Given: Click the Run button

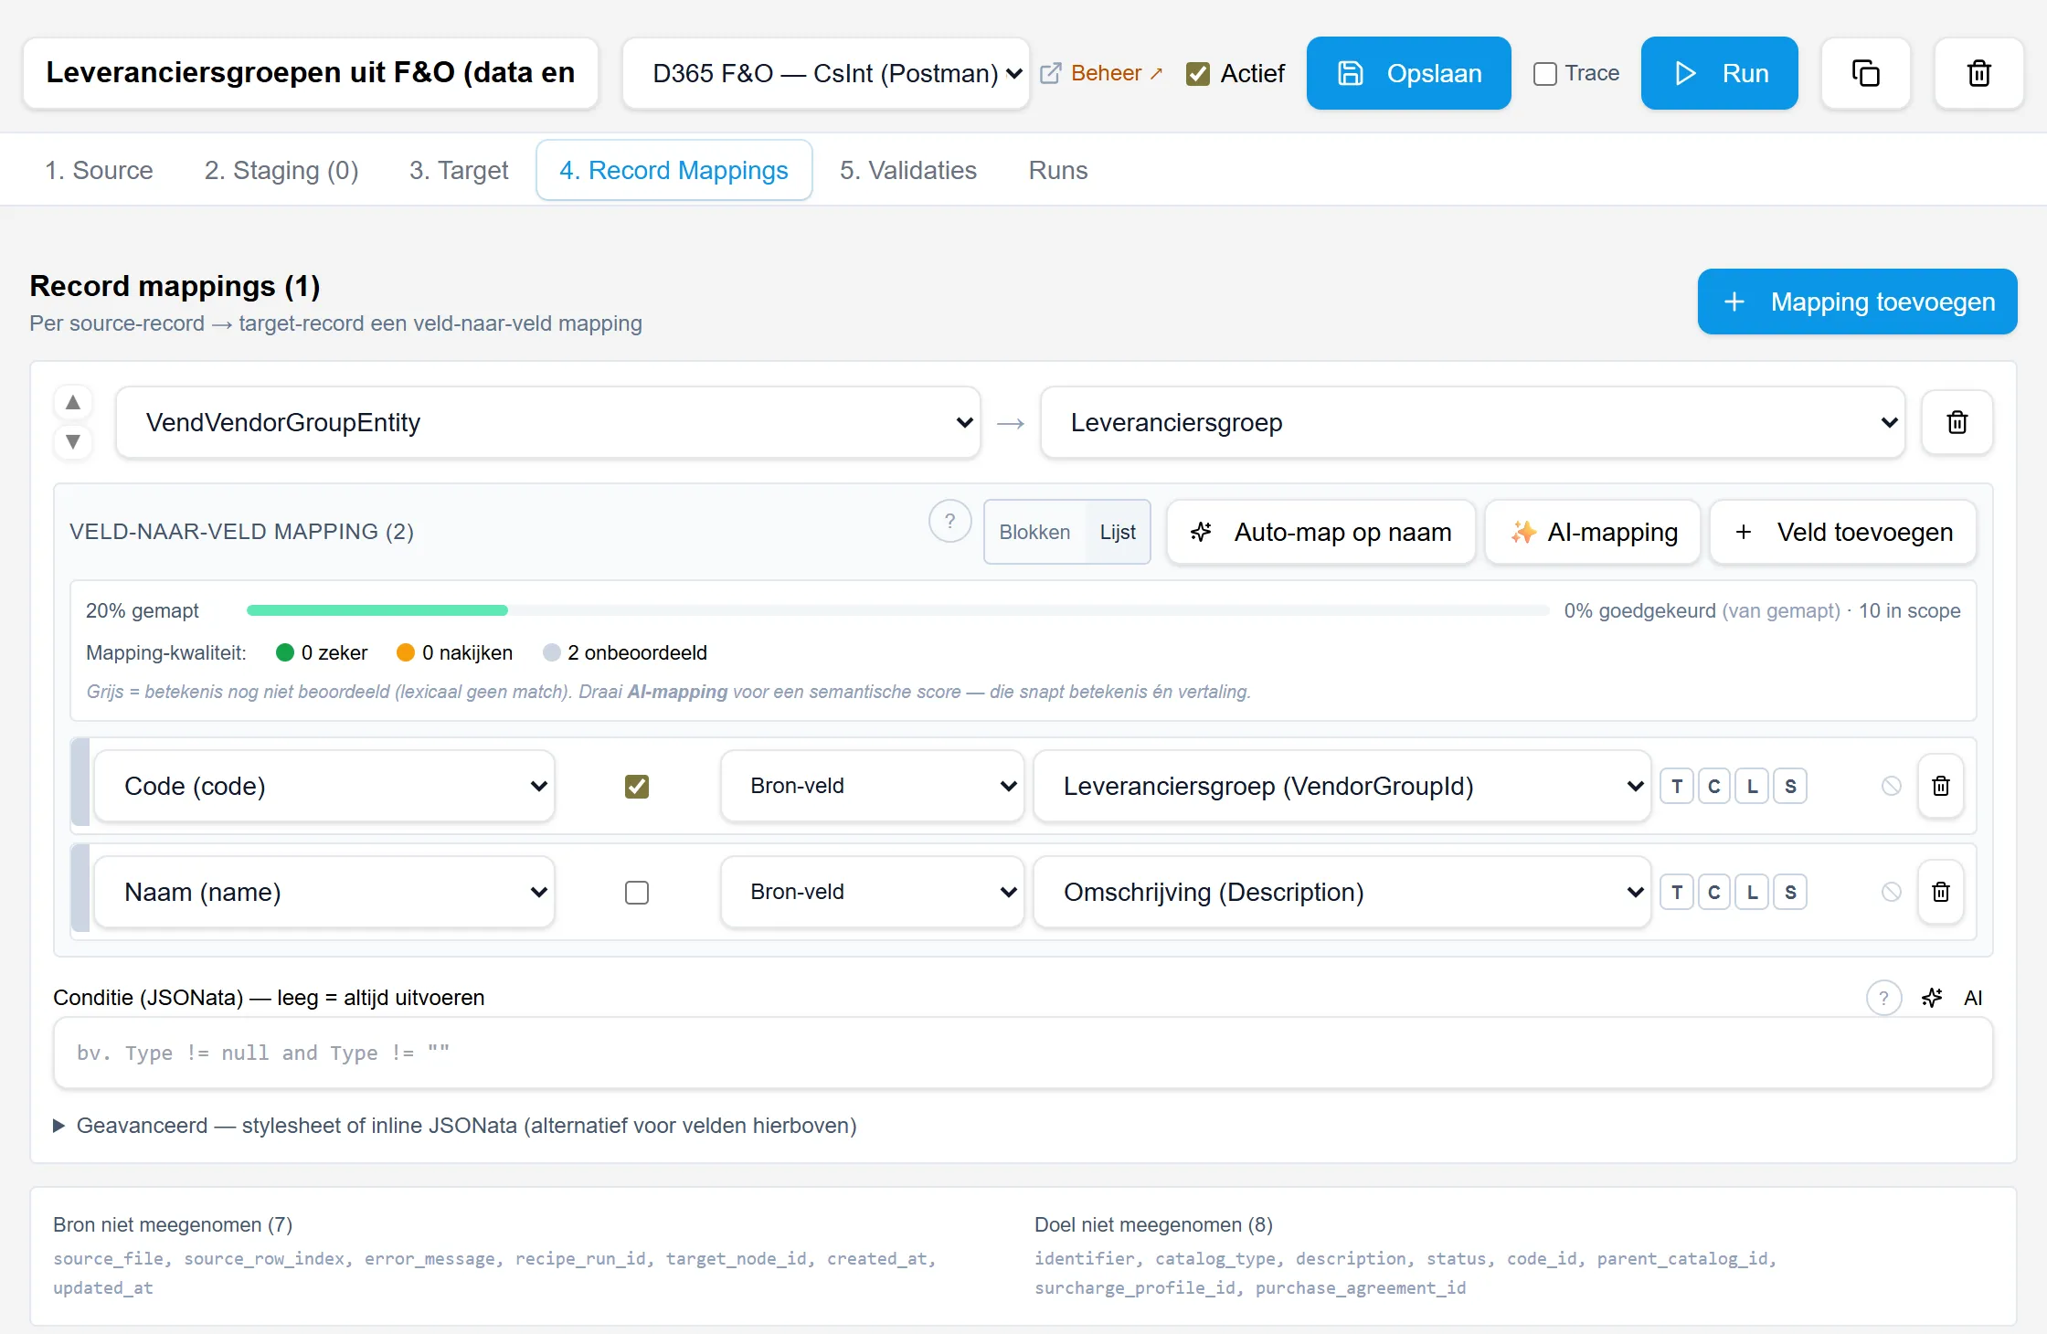Looking at the screenshot, I should click(x=1719, y=73).
